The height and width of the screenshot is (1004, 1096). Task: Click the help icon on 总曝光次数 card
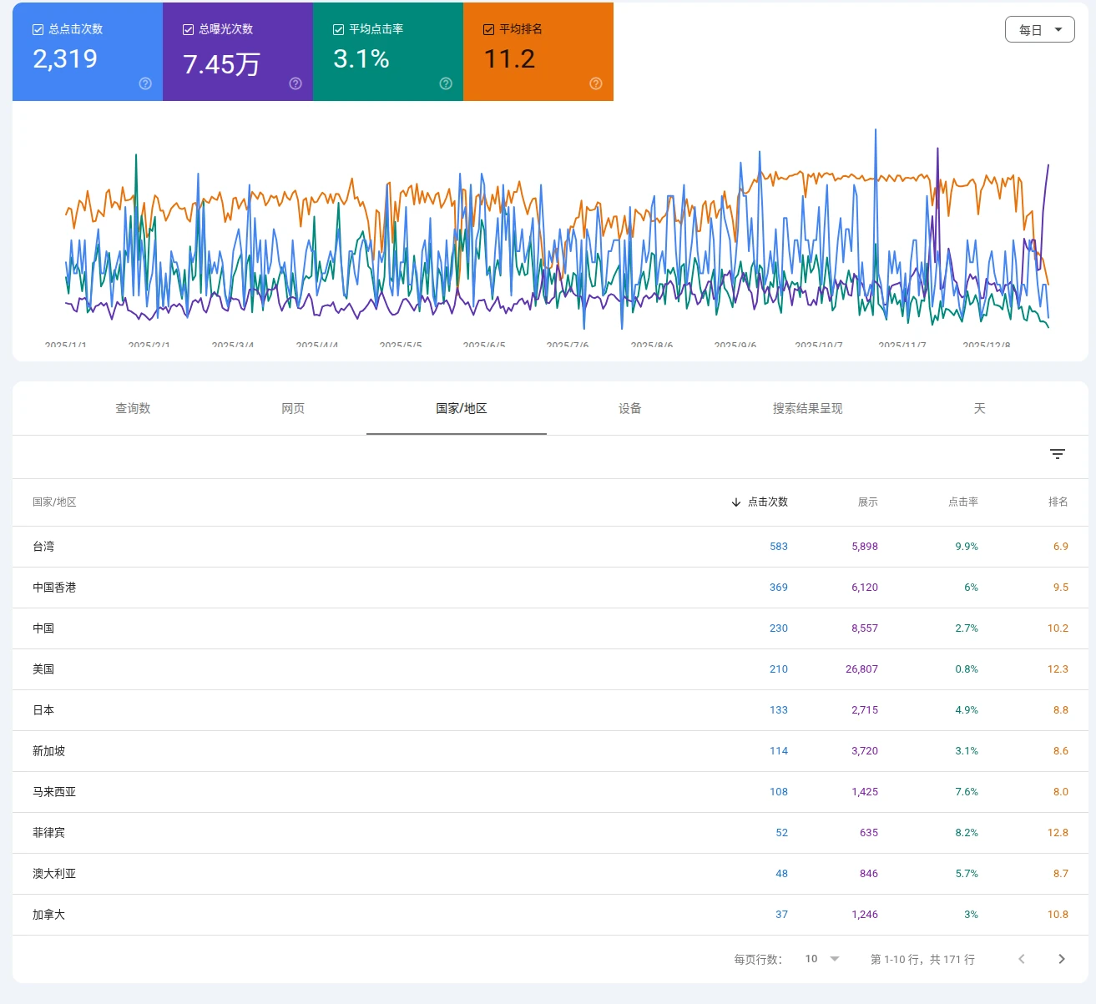click(x=295, y=83)
